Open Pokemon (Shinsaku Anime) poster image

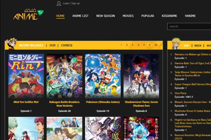click(x=103, y=76)
